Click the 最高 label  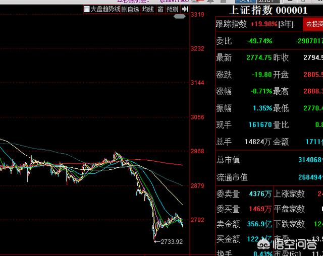click(281, 91)
